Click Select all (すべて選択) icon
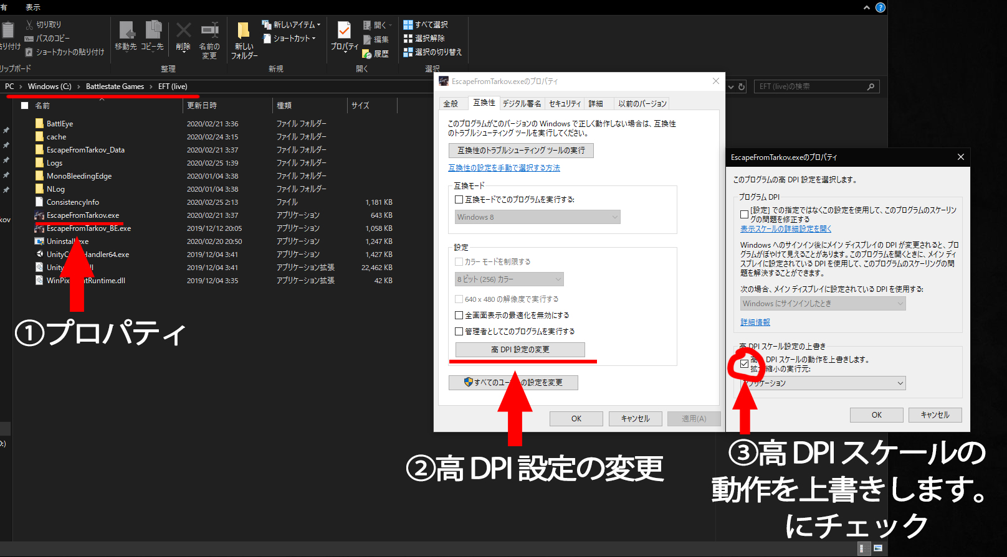Screen dimensions: 1007x557 (x=408, y=25)
